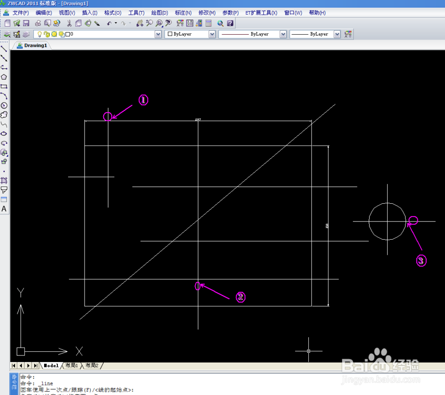
Task: Toggle layer 0 freeze sun icon
Action: 54,34
